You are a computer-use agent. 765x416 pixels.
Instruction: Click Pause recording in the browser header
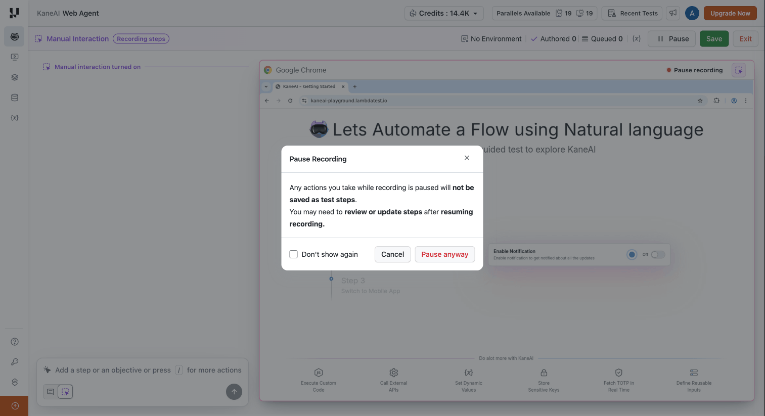pyautogui.click(x=695, y=70)
